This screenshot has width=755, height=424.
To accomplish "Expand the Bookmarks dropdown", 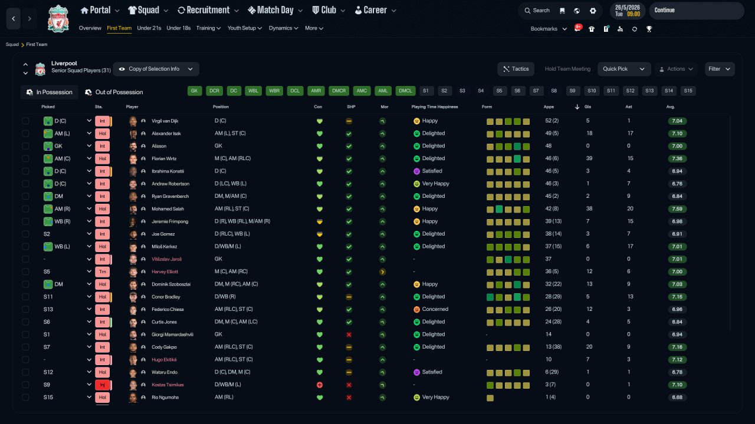I will [x=549, y=29].
